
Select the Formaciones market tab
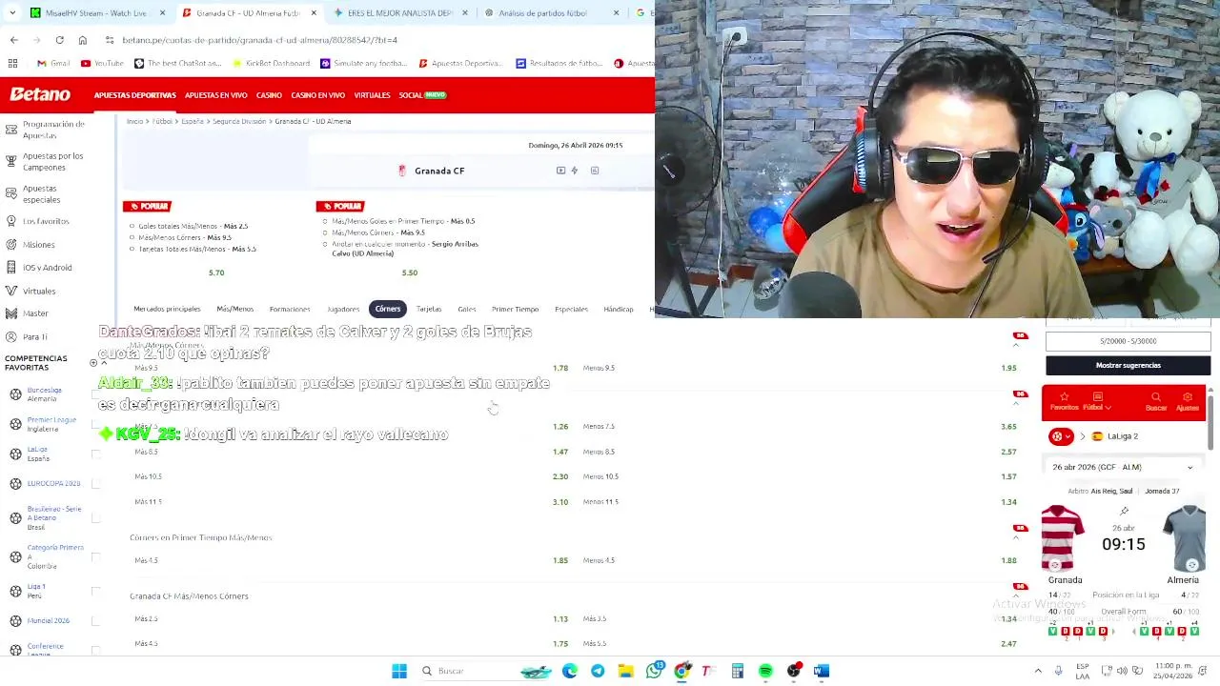(290, 309)
